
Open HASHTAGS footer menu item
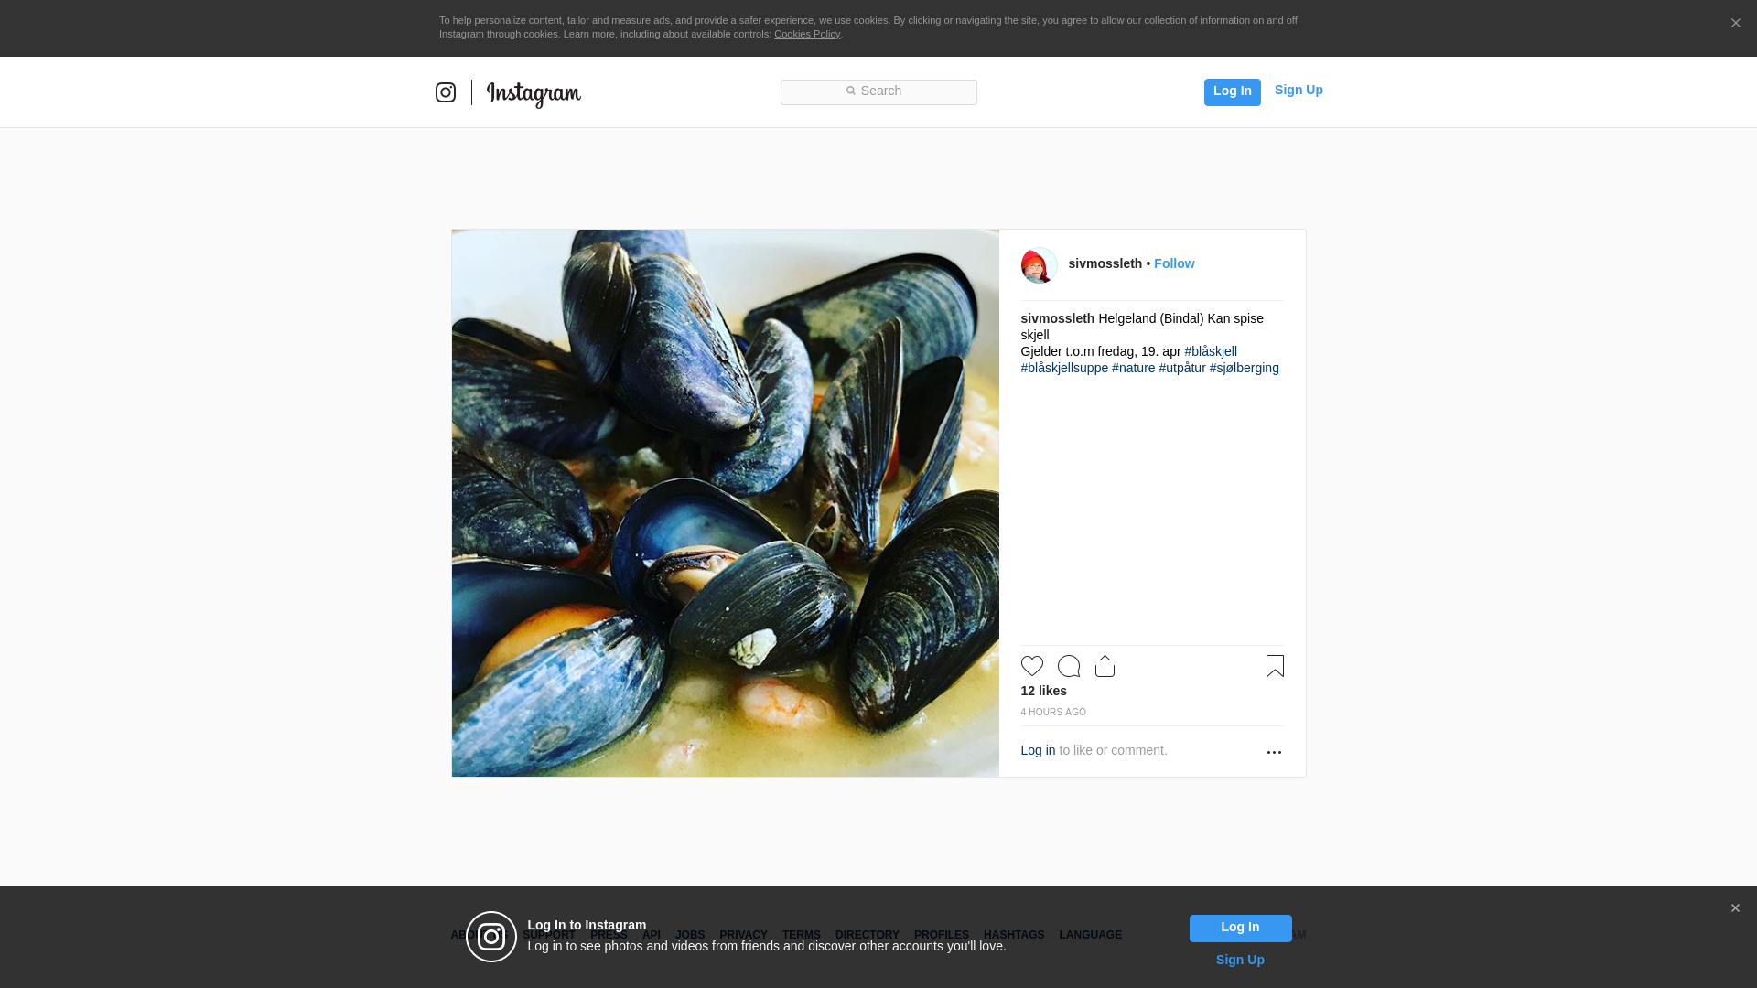1013,935
